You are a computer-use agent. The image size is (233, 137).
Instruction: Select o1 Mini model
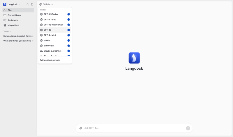tap(55, 41)
